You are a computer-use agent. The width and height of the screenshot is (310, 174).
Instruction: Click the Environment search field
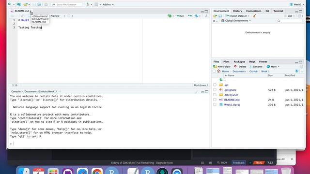coord(290,21)
